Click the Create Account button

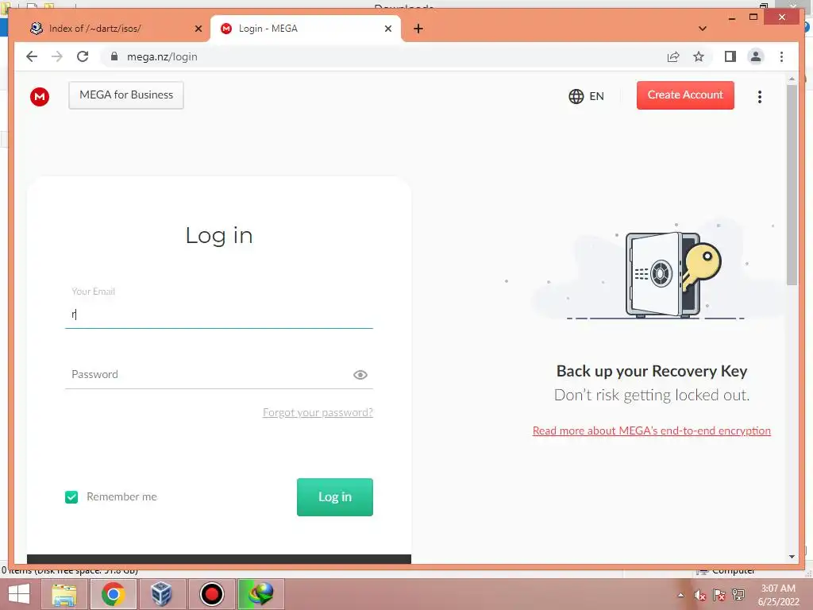coord(685,95)
